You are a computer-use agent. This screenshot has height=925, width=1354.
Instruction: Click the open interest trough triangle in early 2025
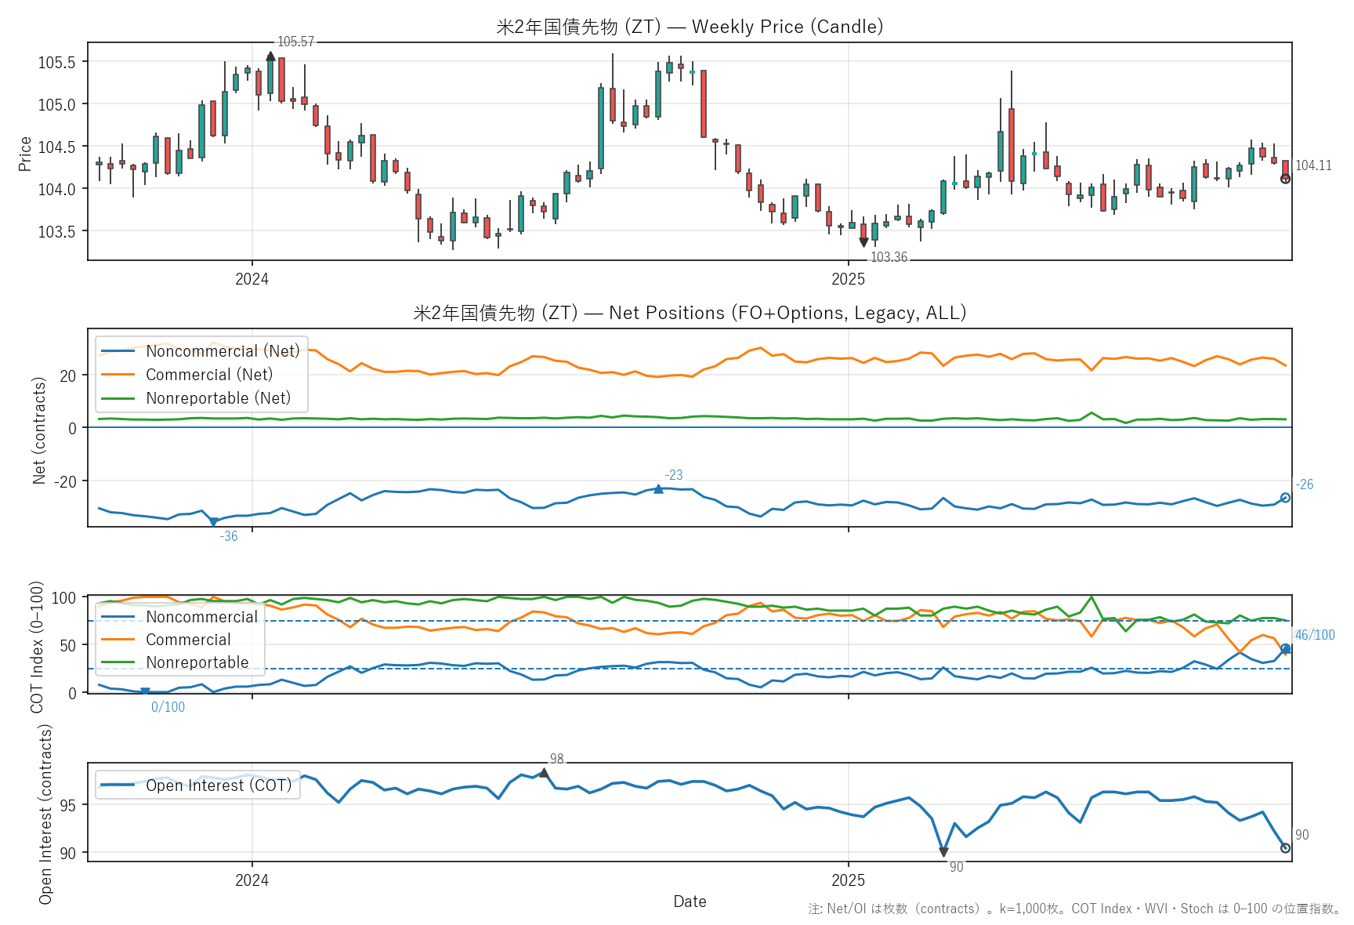(943, 852)
